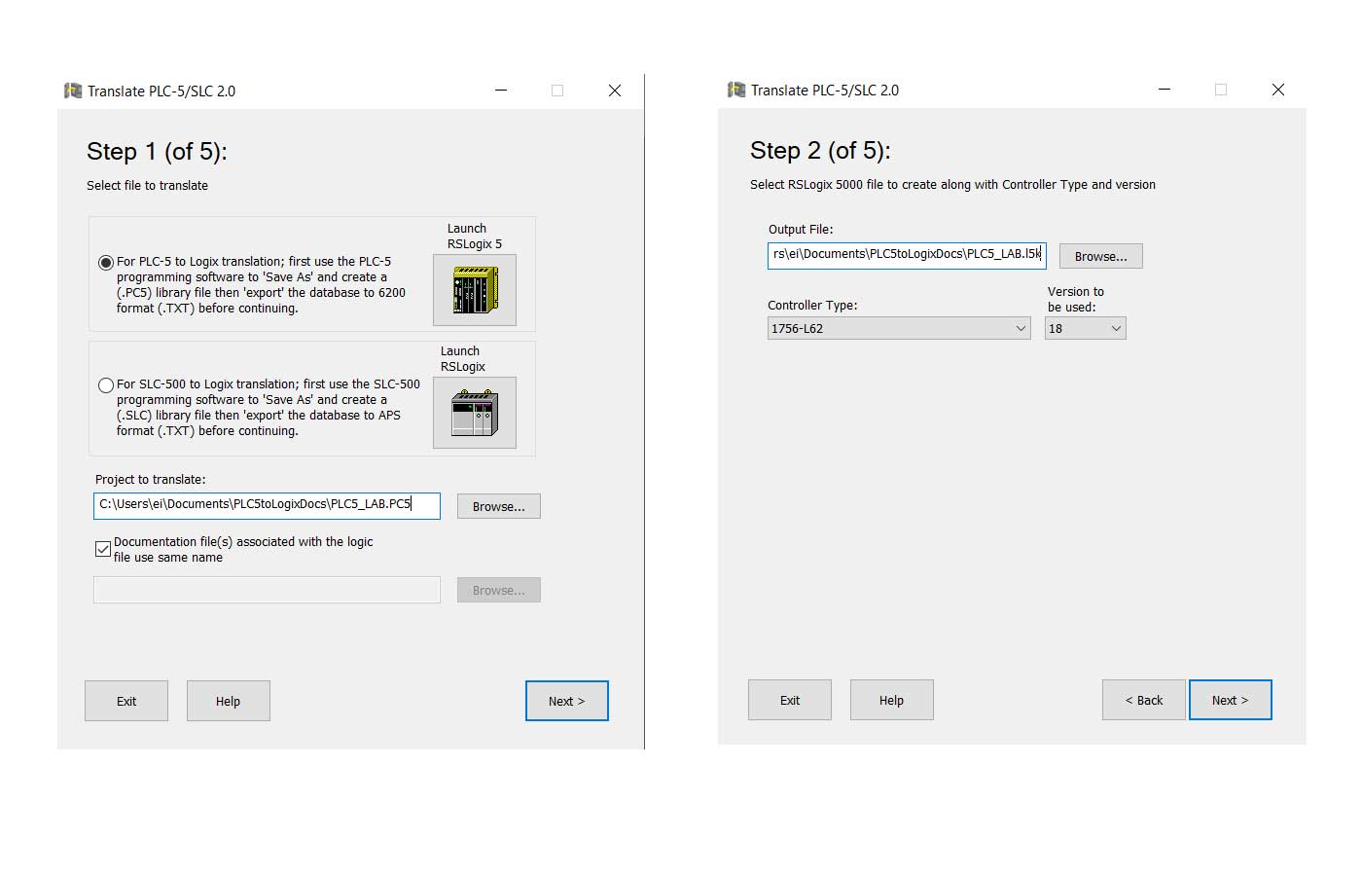
Task: Click the 'Project to translate:' label
Action: 151,480
